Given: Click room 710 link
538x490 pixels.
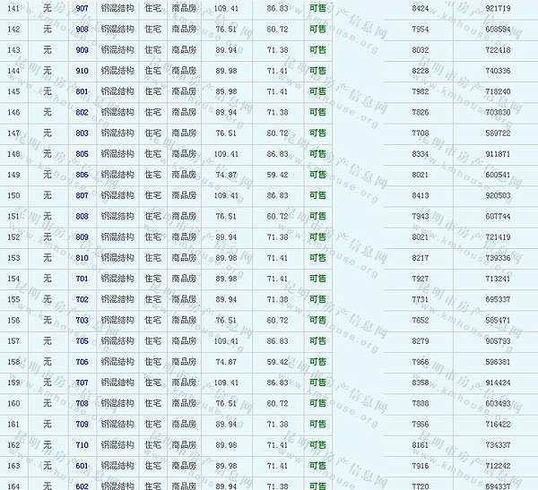Looking at the screenshot, I should (x=82, y=445).
